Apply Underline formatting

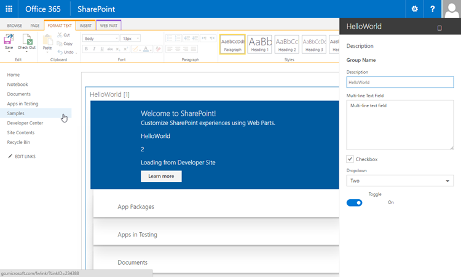pos(102,49)
